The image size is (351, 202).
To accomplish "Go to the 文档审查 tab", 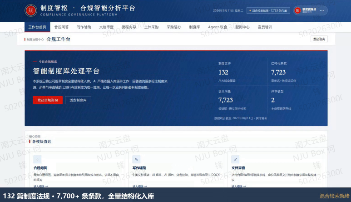I will (106, 27).
